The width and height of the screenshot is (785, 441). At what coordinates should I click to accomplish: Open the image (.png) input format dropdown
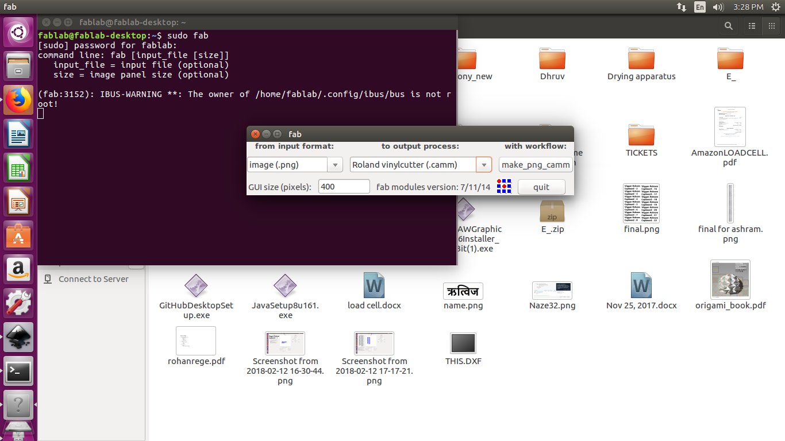click(334, 164)
